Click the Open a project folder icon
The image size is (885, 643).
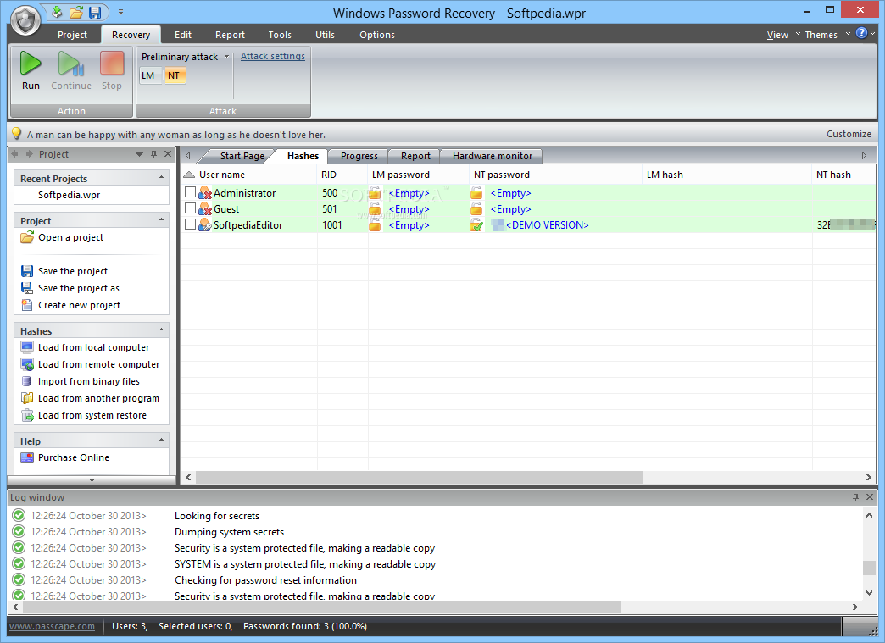[x=26, y=237]
